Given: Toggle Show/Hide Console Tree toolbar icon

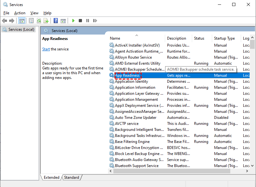Looking at the screenshot, I should pyautogui.click(x=22, y=21).
